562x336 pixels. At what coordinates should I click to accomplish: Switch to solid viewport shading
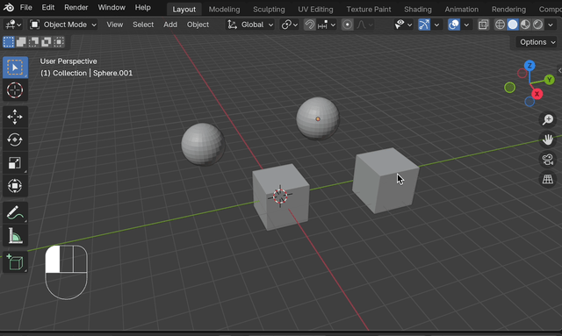pyautogui.click(x=513, y=25)
